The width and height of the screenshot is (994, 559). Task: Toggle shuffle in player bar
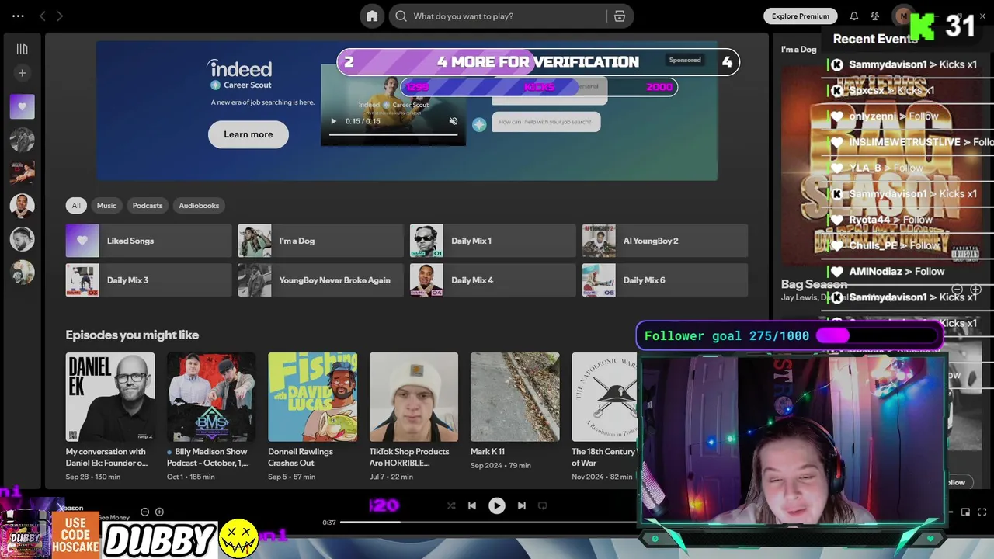451,505
